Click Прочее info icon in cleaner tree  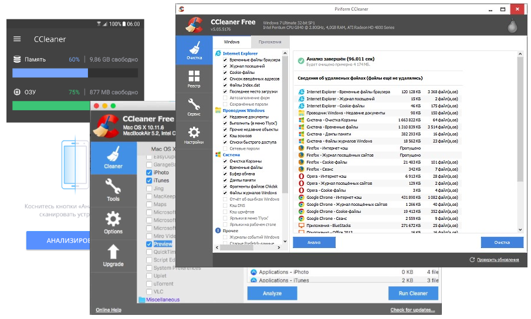[x=218, y=230]
